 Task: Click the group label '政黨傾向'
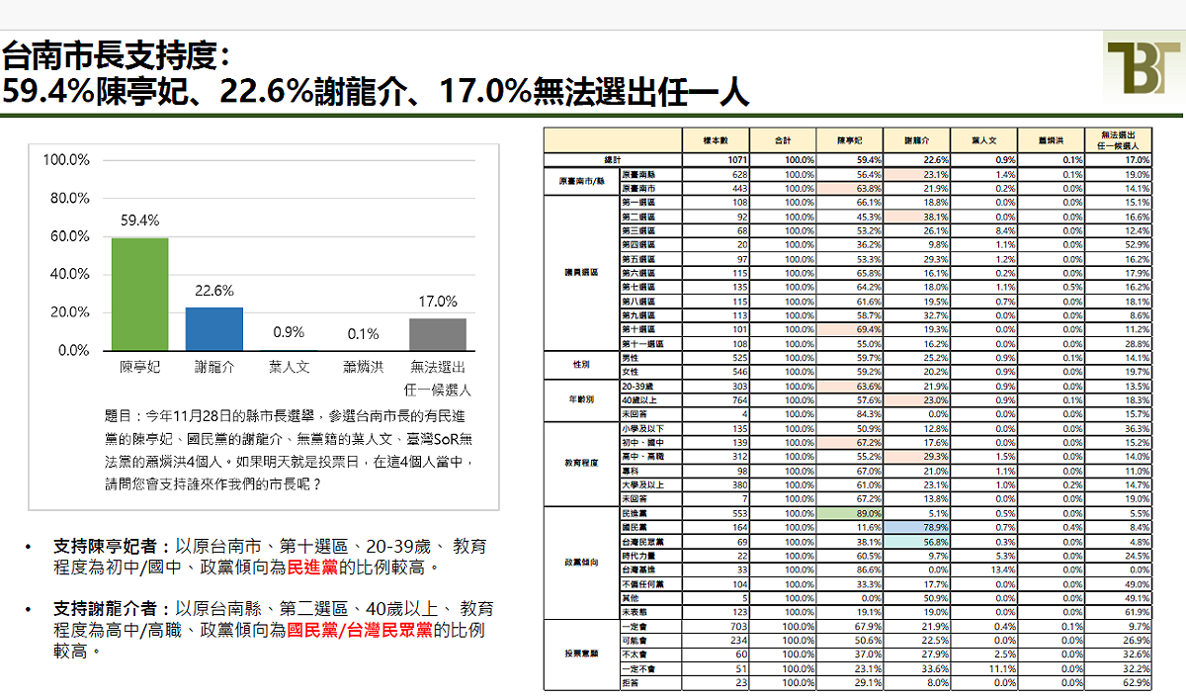(x=581, y=563)
